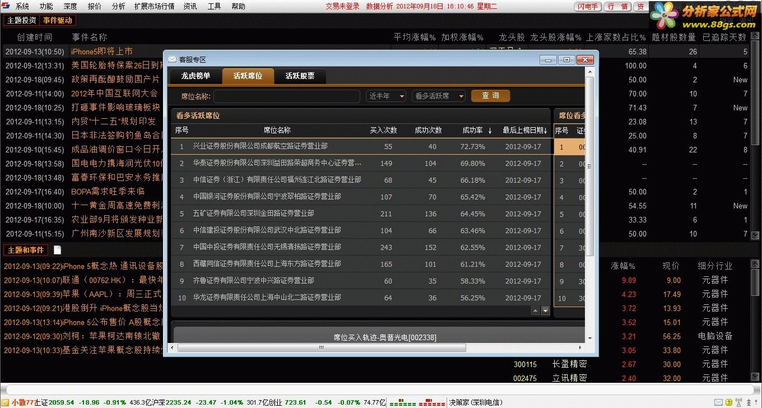Select the 主题投资 tab
This screenshot has height=408, width=762.
(x=21, y=20)
